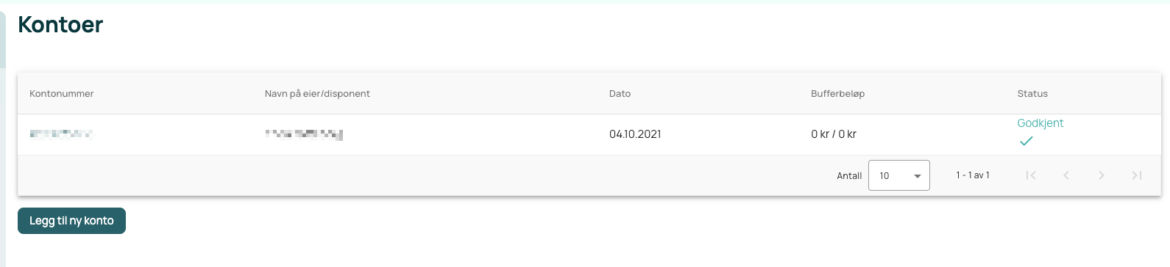Select the blurred owner name cell
The width and height of the screenshot is (1170, 267).
tap(304, 134)
